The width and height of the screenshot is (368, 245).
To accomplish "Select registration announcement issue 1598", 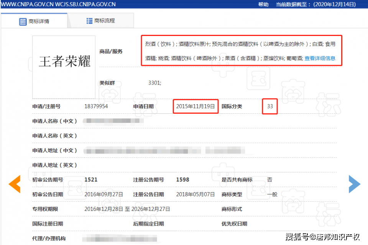I will click(x=182, y=180).
